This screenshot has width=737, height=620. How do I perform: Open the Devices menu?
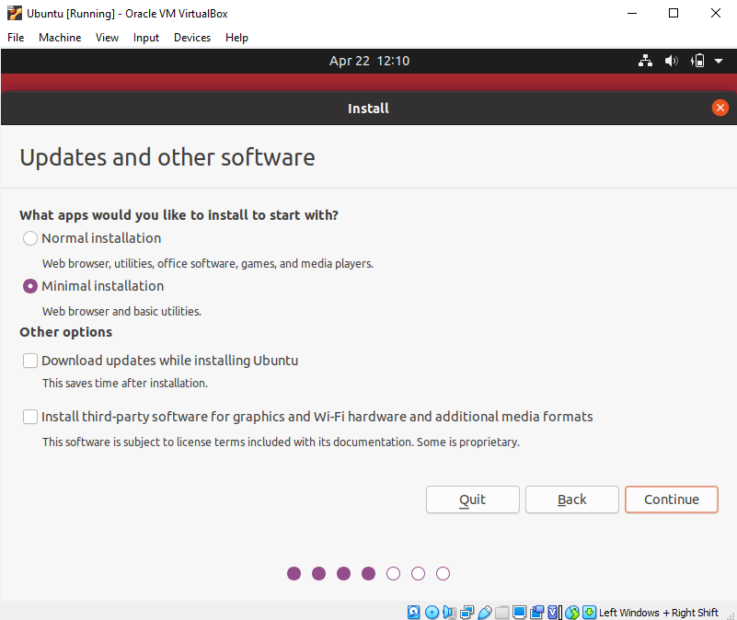point(192,38)
